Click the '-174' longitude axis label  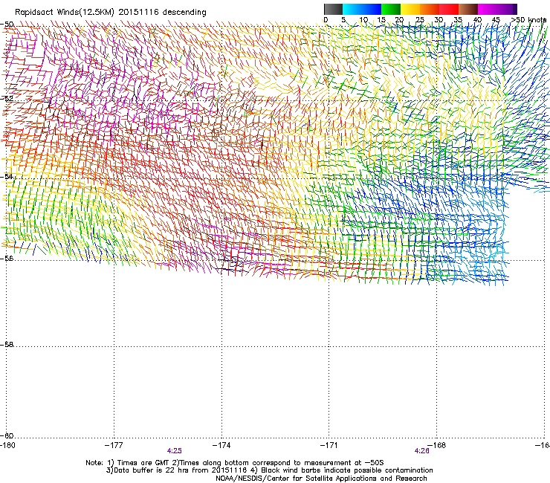(221, 445)
